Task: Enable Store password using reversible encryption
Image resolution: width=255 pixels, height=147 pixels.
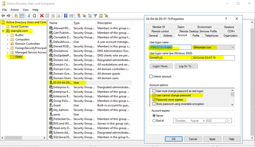Action: [154, 104]
